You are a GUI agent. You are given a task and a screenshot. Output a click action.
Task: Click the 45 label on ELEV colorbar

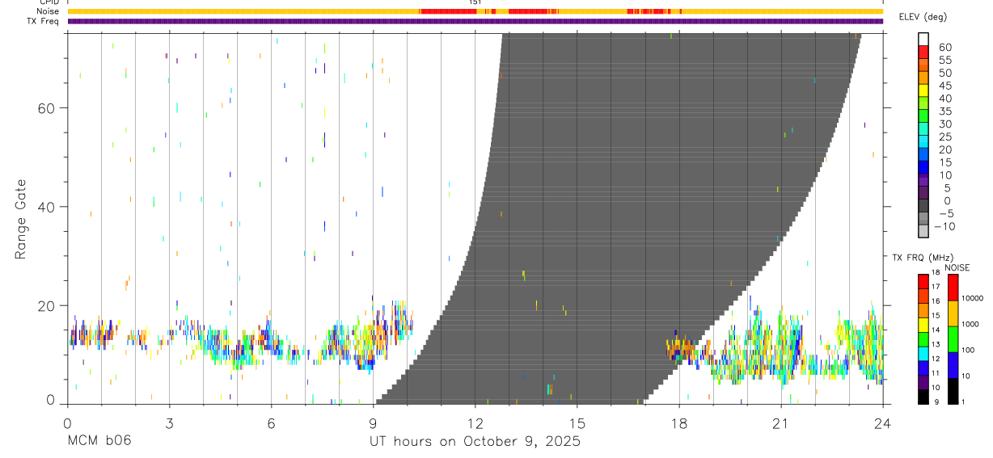(944, 86)
